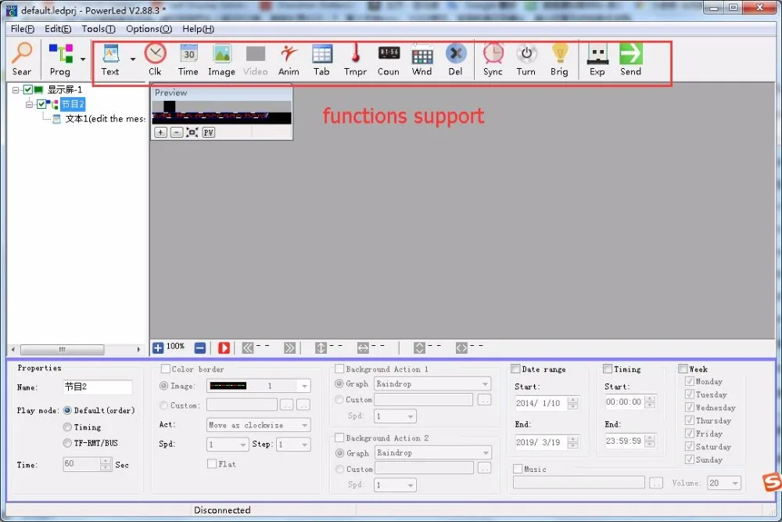Image resolution: width=782 pixels, height=522 pixels.
Task: Open Background Action 1 Raindrop dropdown
Action: pos(485,383)
